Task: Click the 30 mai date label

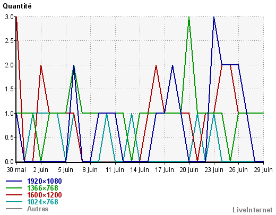Action: pos(16,170)
